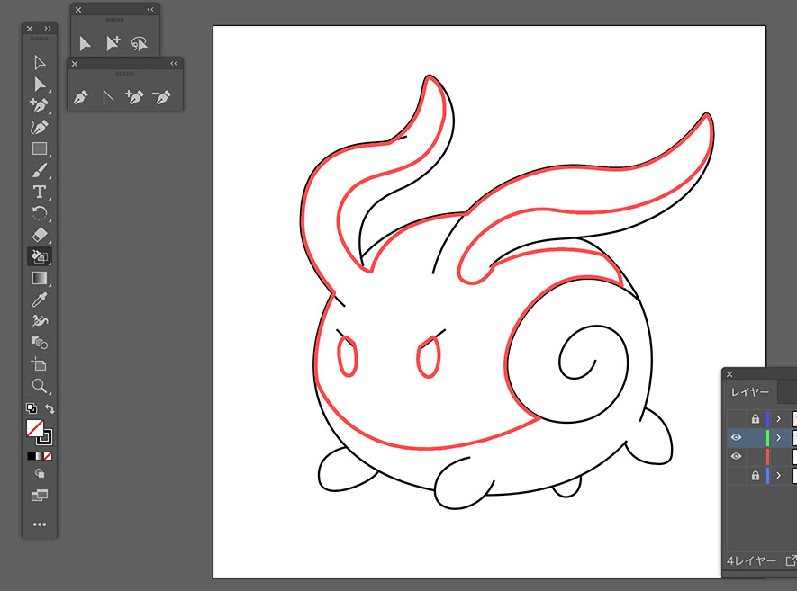Click the red layer's thumbnail
797x591 pixels.
[794, 456]
